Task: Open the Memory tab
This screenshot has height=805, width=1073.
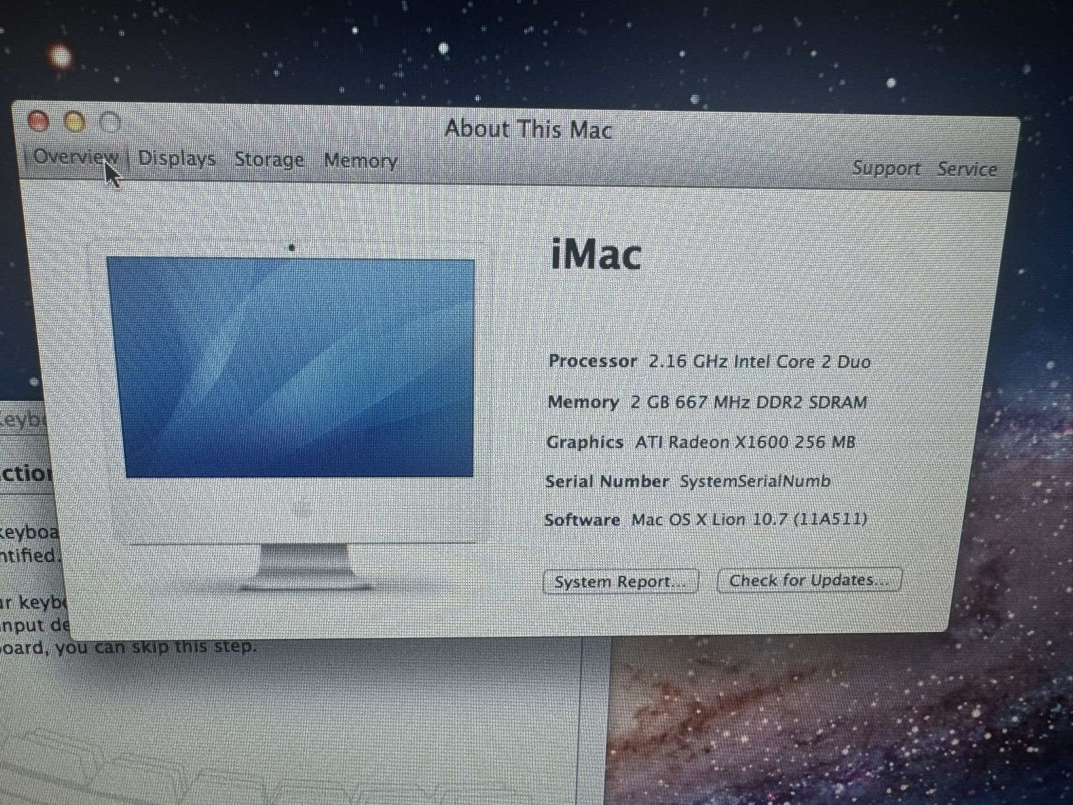Action: click(x=361, y=161)
